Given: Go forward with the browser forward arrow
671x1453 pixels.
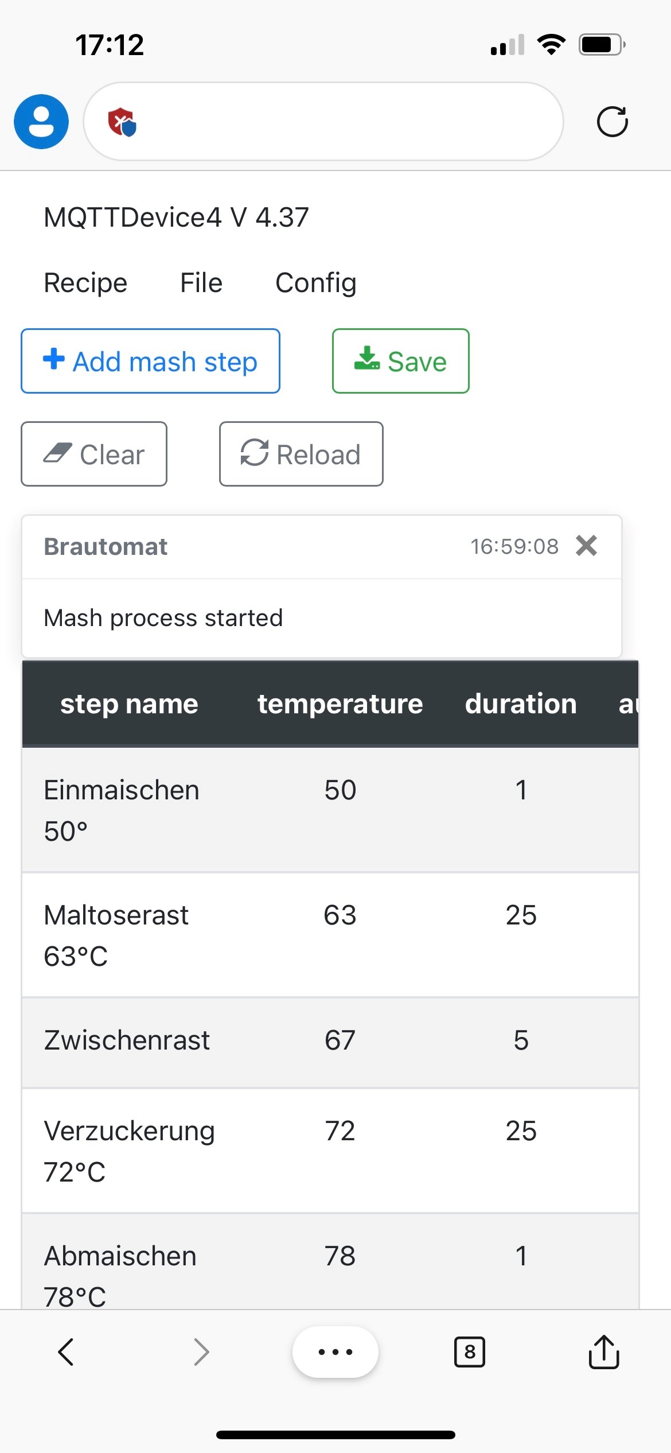Looking at the screenshot, I should pos(201,1351).
